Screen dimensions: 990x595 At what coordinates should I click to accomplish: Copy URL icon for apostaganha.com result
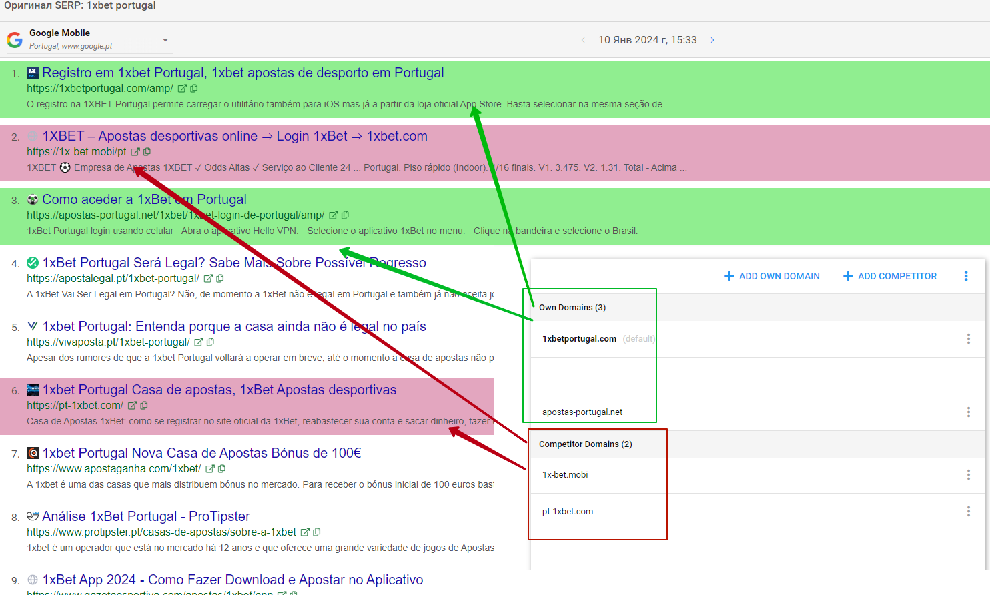222,468
